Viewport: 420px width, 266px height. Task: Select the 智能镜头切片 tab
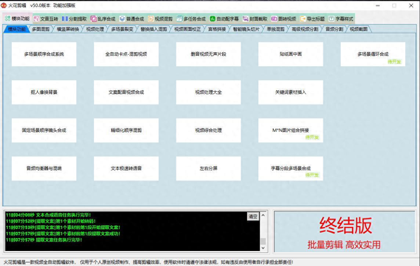[246, 29]
